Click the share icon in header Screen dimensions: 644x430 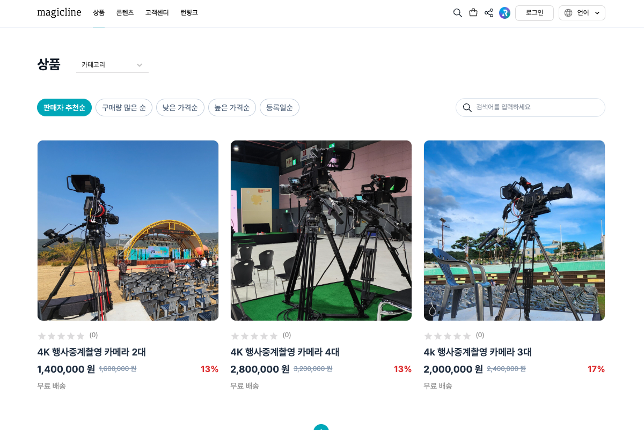click(489, 13)
